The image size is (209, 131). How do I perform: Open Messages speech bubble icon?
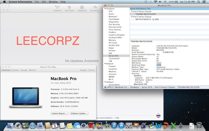(77, 126)
